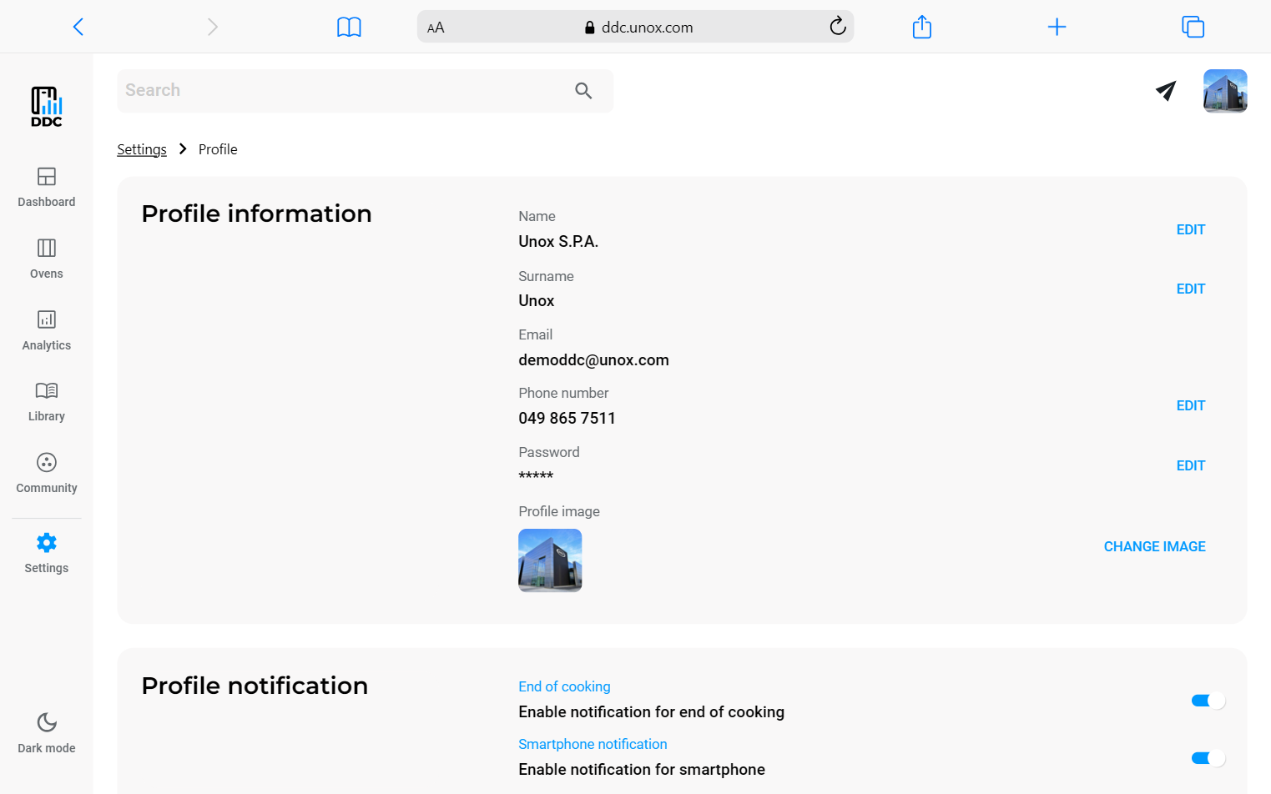The height and width of the screenshot is (794, 1271).
Task: Open the Safari tab overview
Action: [x=1193, y=26]
